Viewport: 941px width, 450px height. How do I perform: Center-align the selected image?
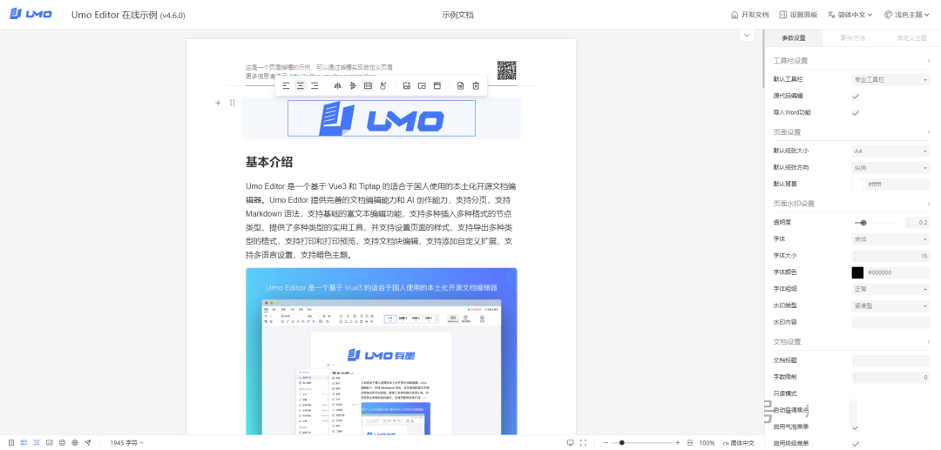pyautogui.click(x=300, y=85)
